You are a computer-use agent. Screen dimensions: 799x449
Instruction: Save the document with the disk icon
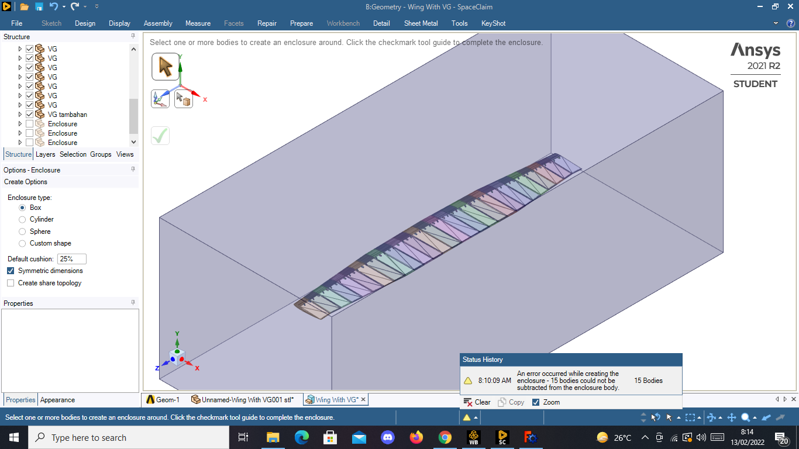click(39, 7)
